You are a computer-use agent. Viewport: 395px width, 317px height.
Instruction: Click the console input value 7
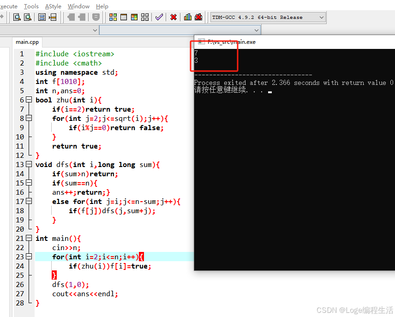coord(196,53)
